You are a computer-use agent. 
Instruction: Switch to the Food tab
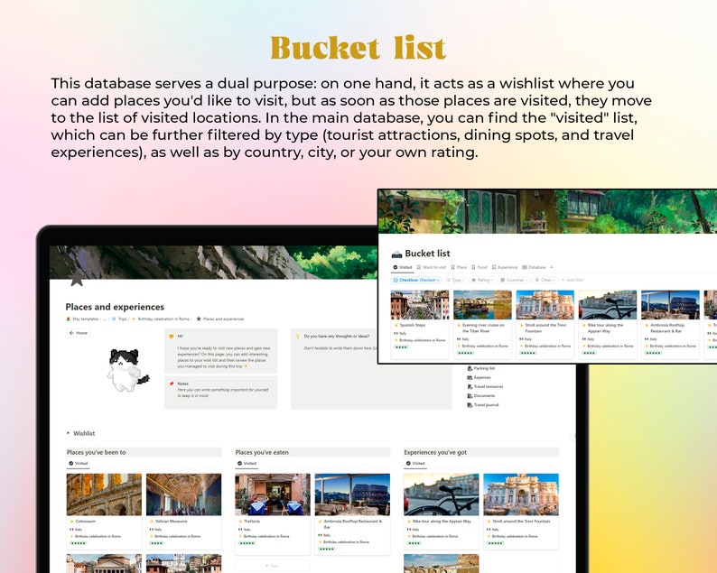pos(480,267)
